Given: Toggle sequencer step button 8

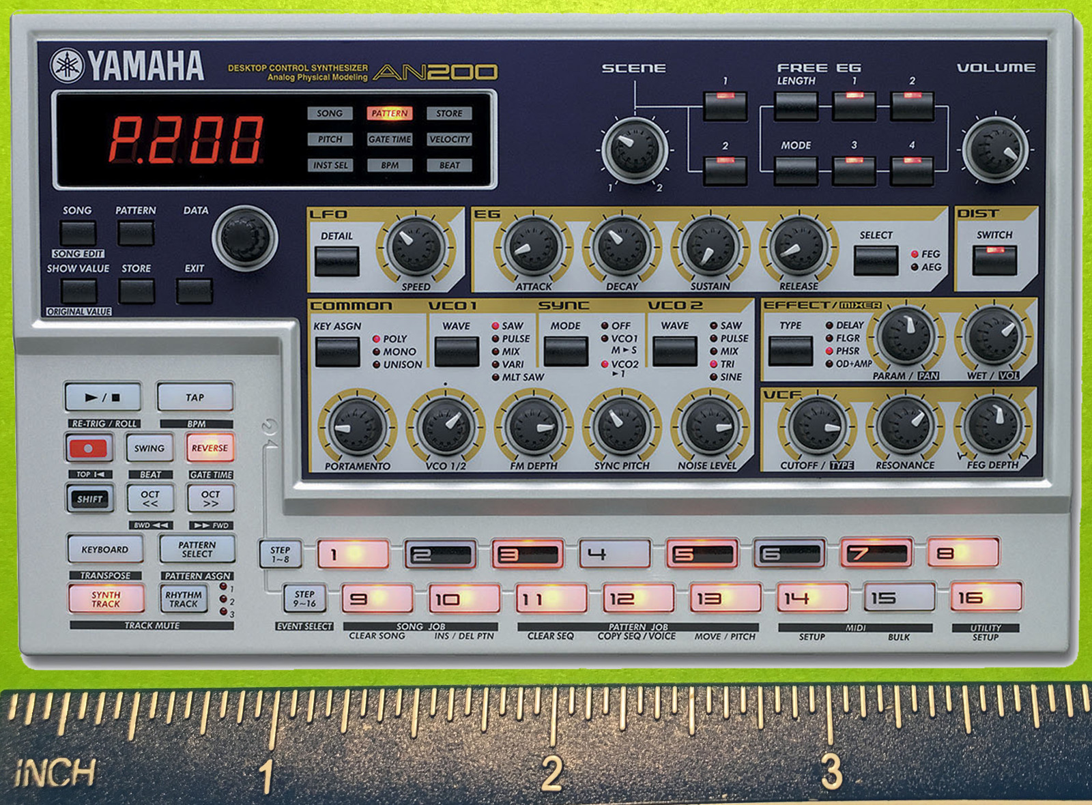Looking at the screenshot, I should 963,553.
